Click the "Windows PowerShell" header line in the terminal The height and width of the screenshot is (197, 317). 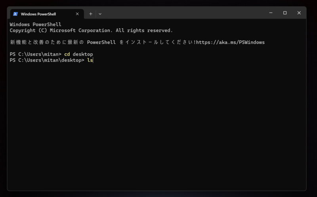coord(35,24)
